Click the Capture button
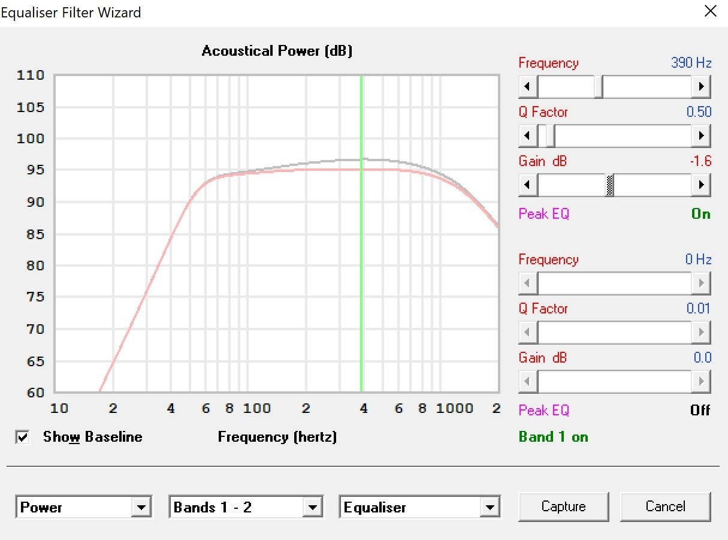 (x=563, y=506)
